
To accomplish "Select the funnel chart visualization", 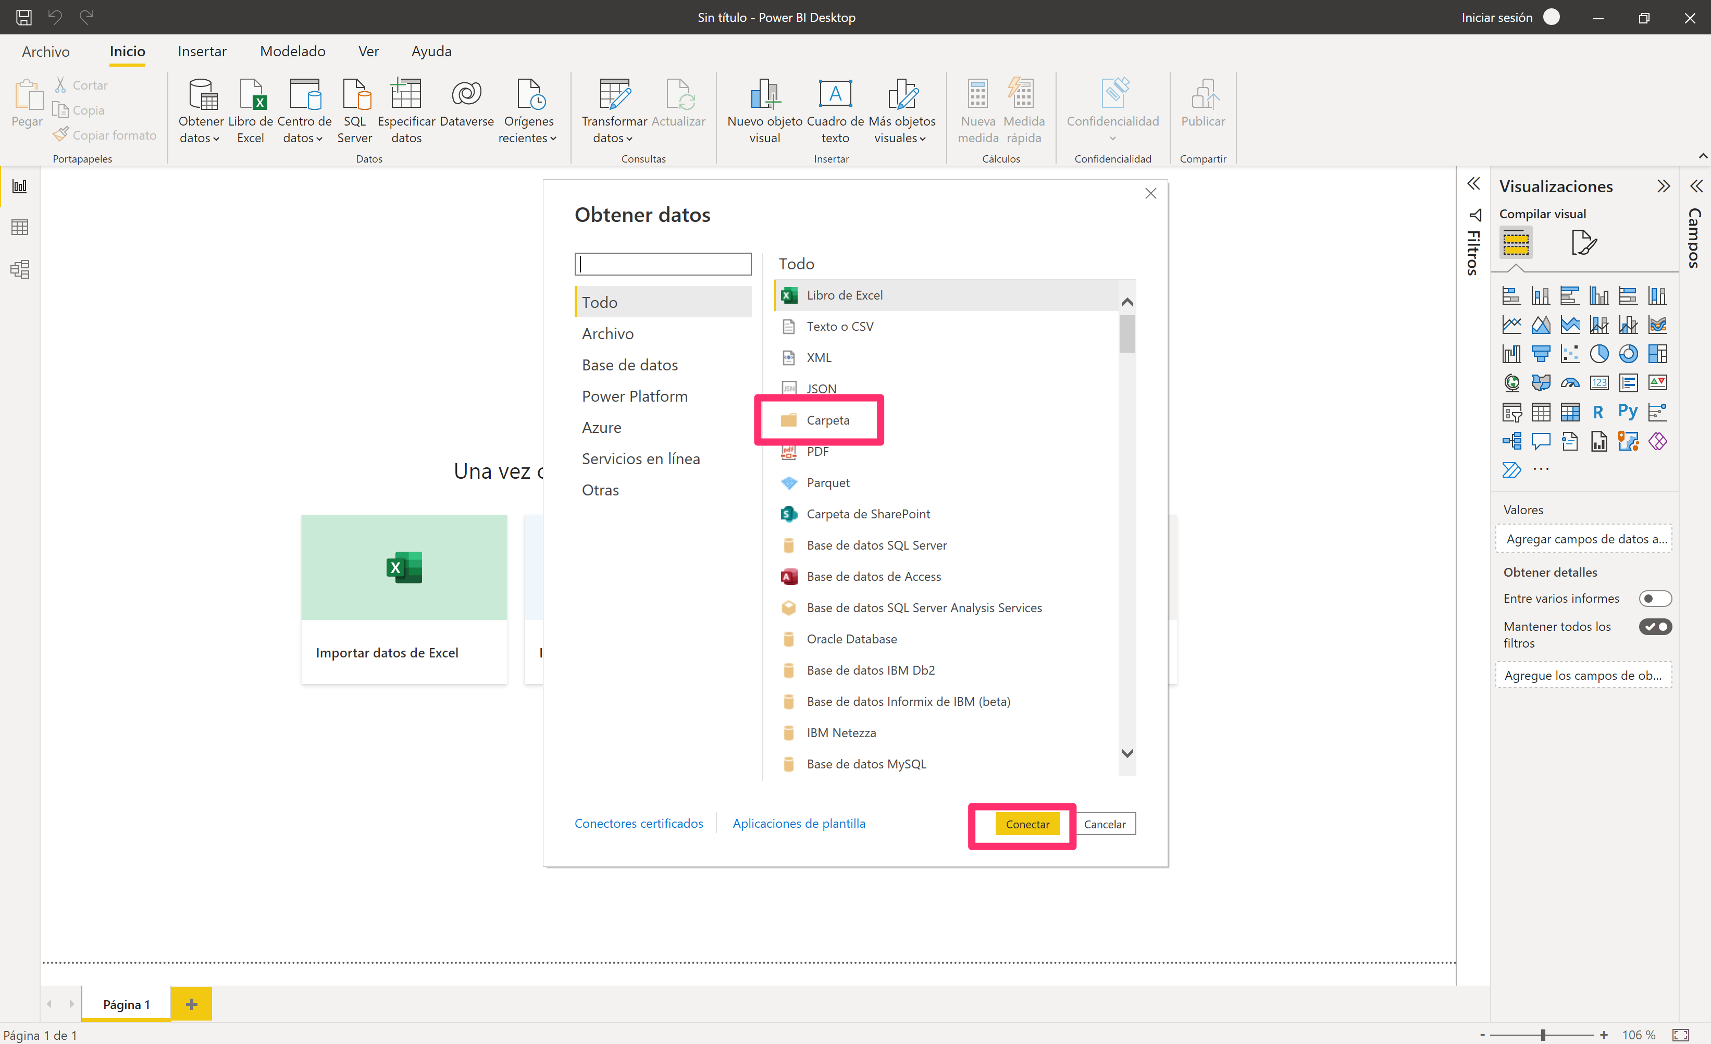I will click(1540, 354).
